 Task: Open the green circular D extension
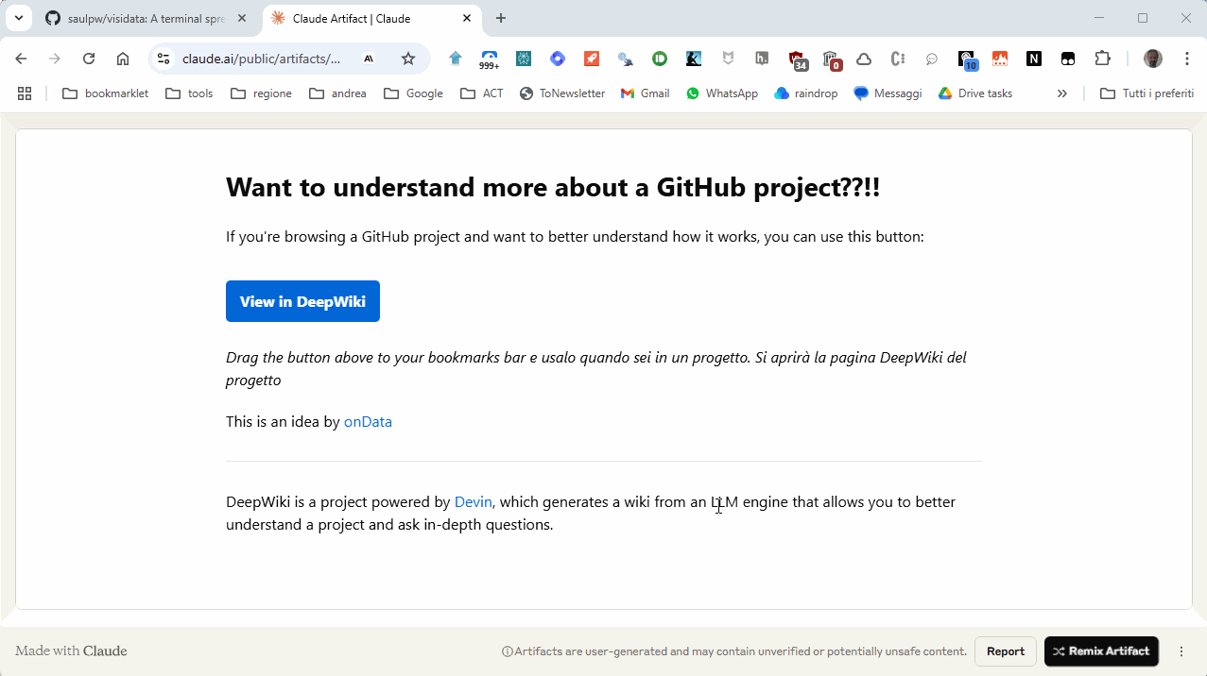click(660, 59)
